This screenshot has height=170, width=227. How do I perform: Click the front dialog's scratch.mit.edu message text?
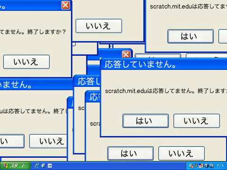tap(166, 91)
